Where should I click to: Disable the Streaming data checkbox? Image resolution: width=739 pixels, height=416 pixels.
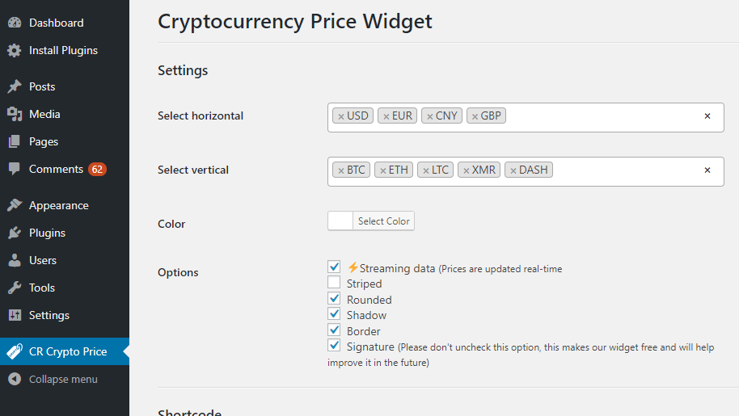click(x=334, y=267)
